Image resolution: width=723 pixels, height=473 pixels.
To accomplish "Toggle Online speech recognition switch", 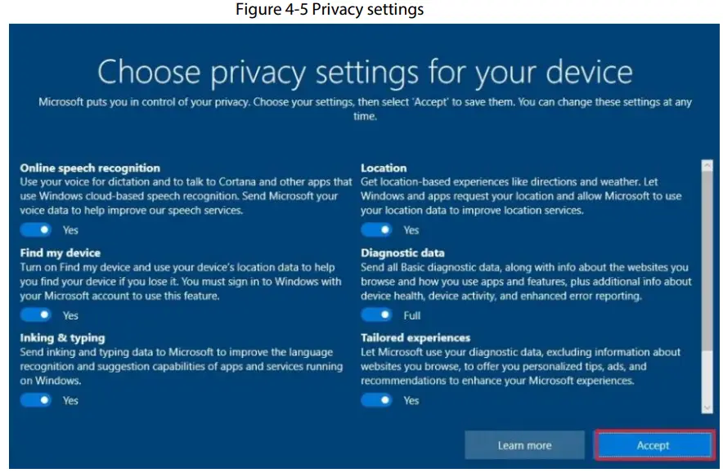I will coord(36,230).
